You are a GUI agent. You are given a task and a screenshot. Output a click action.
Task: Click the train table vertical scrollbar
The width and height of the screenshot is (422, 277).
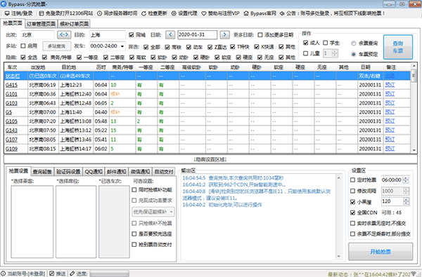pos(414,108)
